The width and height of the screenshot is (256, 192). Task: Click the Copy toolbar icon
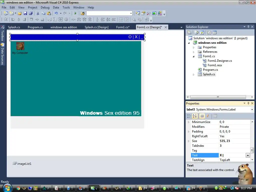[43, 13]
